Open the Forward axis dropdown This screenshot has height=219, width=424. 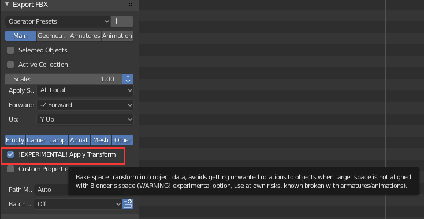click(85, 105)
